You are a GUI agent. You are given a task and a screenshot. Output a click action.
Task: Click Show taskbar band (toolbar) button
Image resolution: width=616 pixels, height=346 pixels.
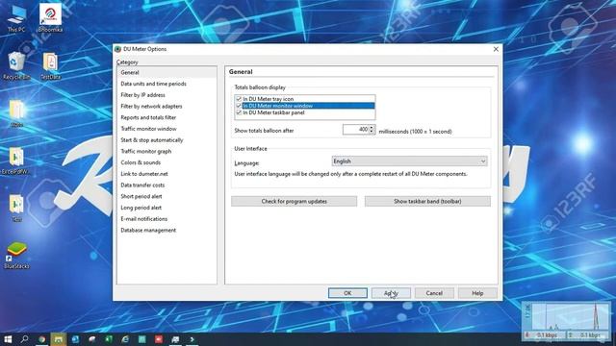click(427, 201)
